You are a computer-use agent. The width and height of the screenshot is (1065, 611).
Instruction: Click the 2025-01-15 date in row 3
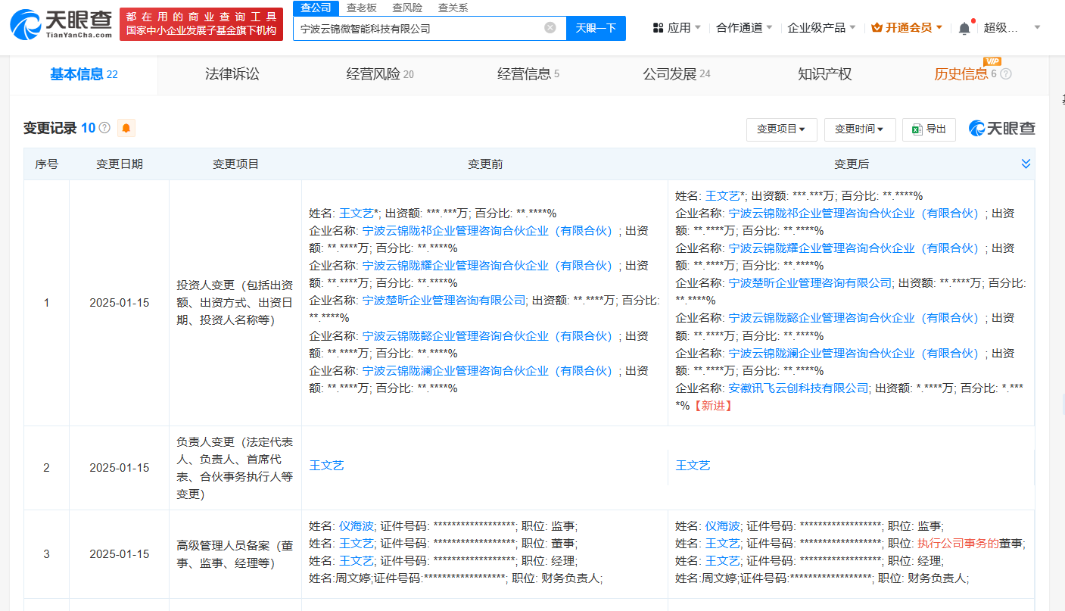(x=119, y=554)
